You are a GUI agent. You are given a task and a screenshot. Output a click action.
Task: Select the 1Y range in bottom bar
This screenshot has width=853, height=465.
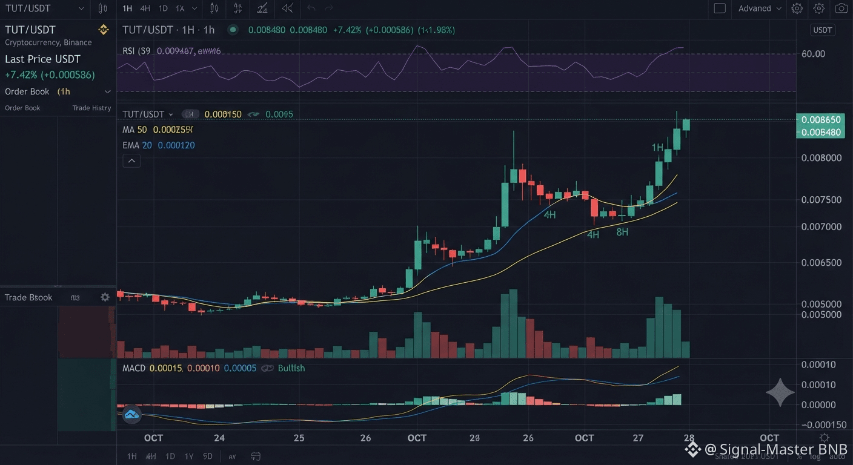click(189, 457)
